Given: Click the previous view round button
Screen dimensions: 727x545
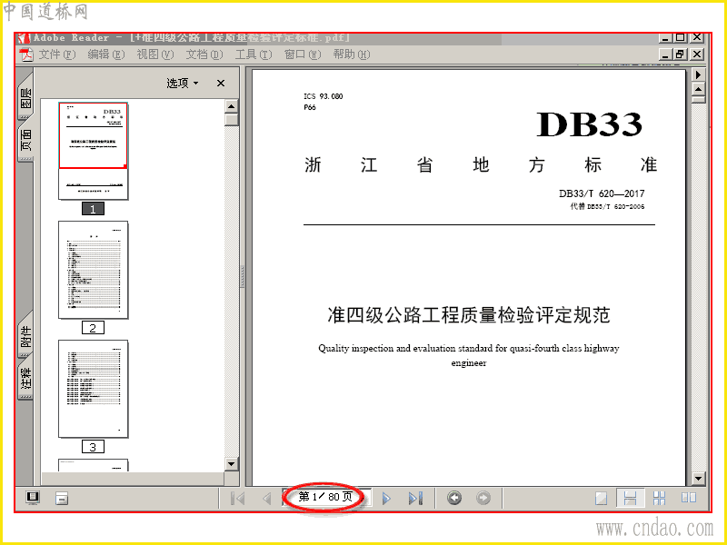Looking at the screenshot, I should pos(454,498).
